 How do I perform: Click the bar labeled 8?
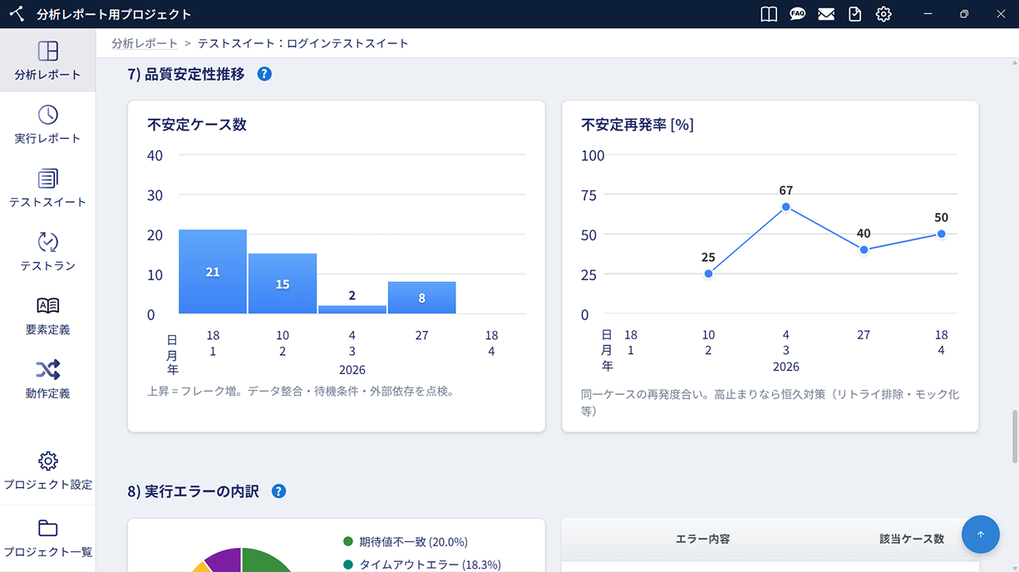(422, 298)
